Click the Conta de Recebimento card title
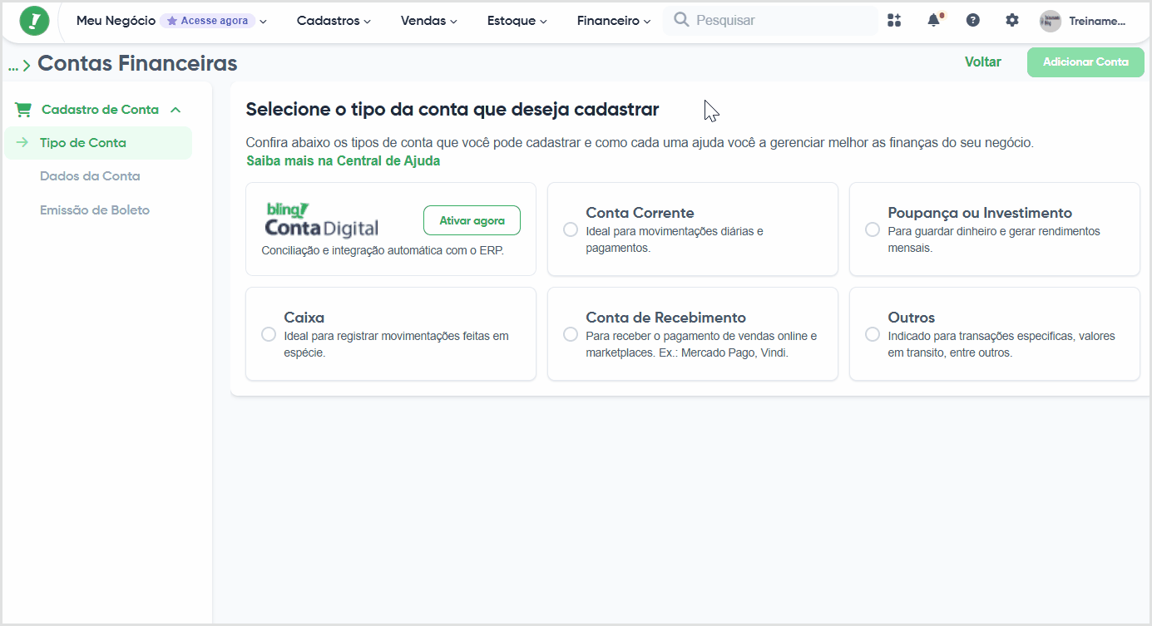The width and height of the screenshot is (1152, 626). tap(665, 318)
